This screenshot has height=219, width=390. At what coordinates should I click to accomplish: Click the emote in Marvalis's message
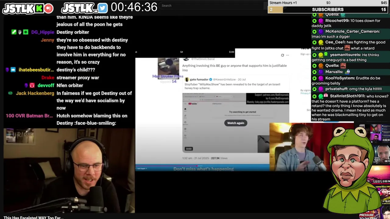click(348, 71)
